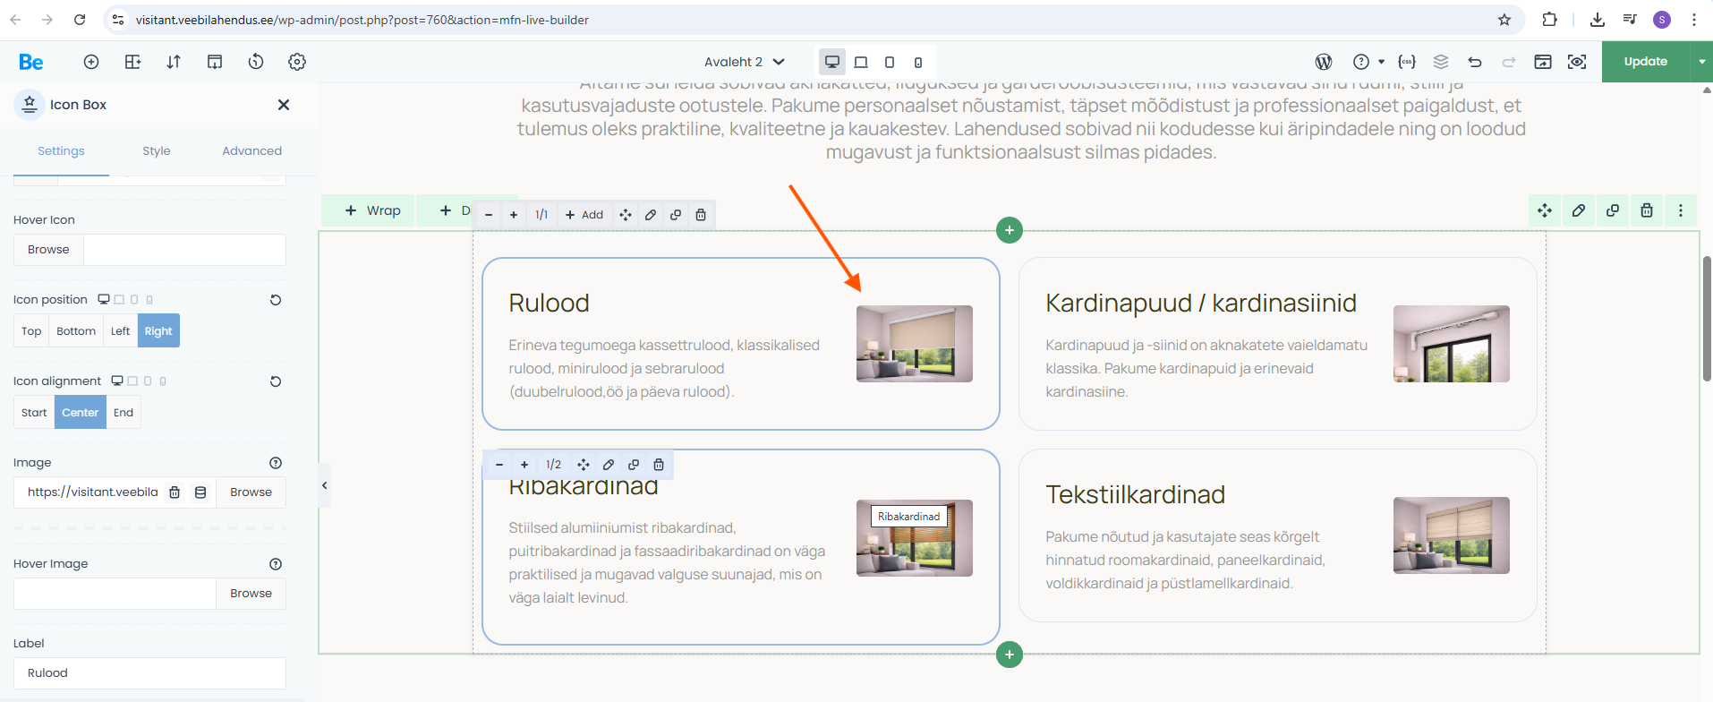This screenshot has height=702, width=1713.
Task: Click the add element plus icon in top toolbar
Action: [x=91, y=62]
